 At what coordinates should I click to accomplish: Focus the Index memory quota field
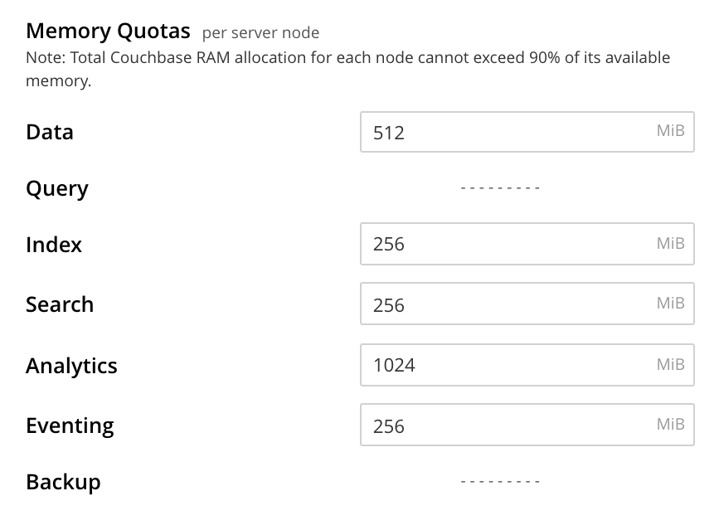coord(506,245)
